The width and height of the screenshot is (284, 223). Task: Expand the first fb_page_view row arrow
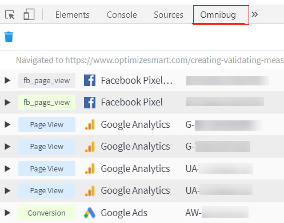pyautogui.click(x=7, y=80)
